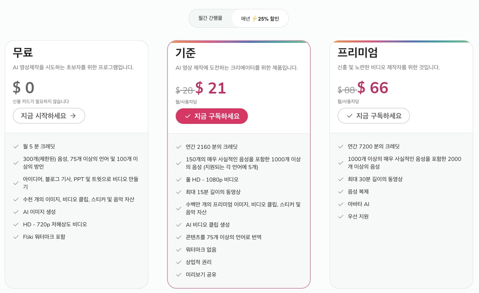Click the checkmark beside 워터마크 없음
The height and width of the screenshot is (293, 479).
pyautogui.click(x=178, y=250)
